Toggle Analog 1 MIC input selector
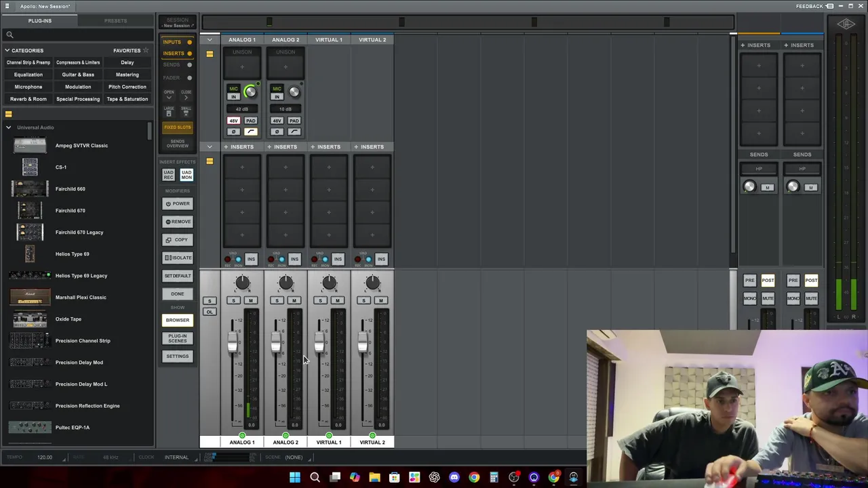This screenshot has width=868, height=488. coord(233,89)
